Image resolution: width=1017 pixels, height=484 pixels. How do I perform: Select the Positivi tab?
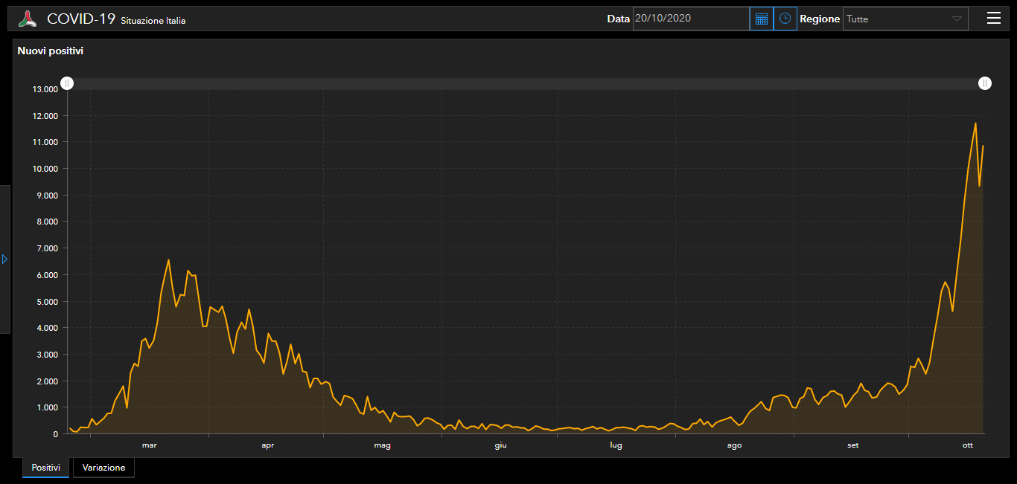pos(45,468)
